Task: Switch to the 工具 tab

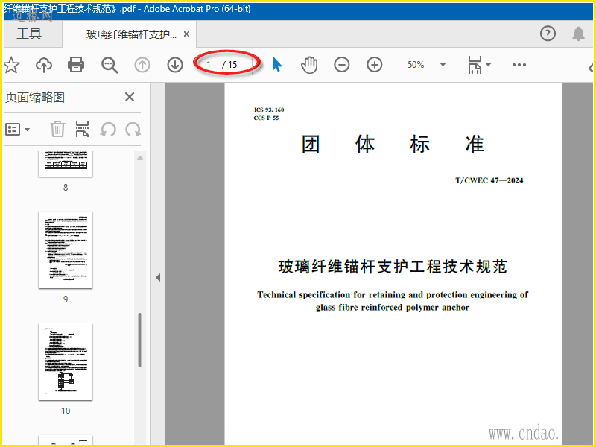Action: 29,34
